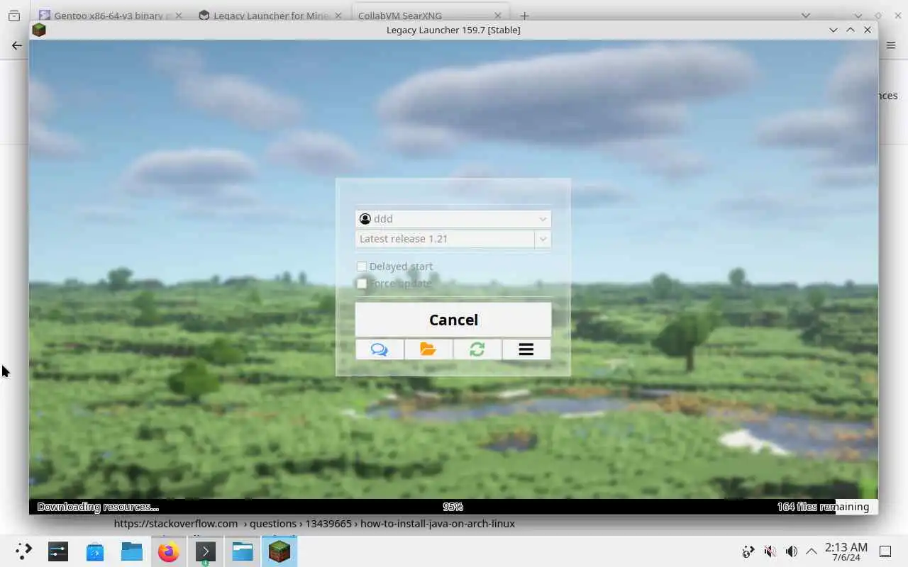Go back in the browser

point(17,45)
